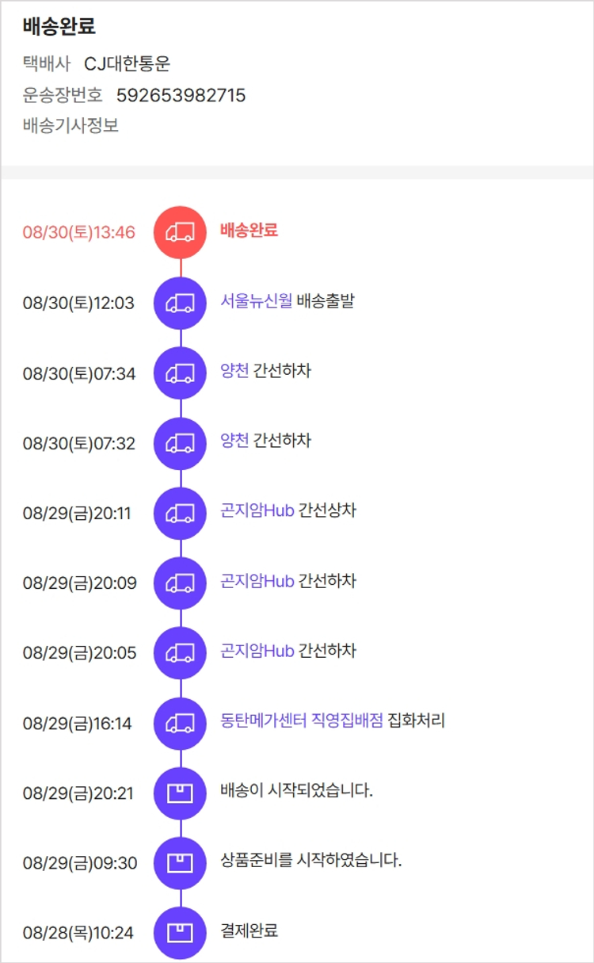Click box icon beside 상품준비를 시작하였습니다

[181, 862]
